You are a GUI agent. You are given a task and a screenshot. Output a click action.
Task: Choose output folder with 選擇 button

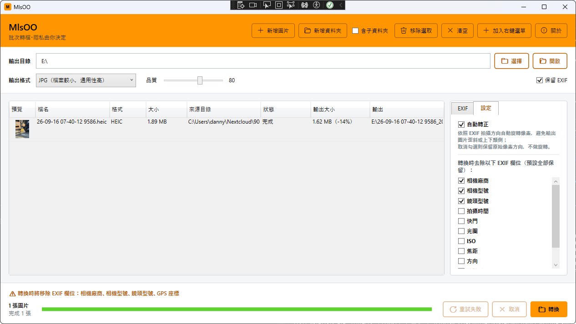(511, 61)
